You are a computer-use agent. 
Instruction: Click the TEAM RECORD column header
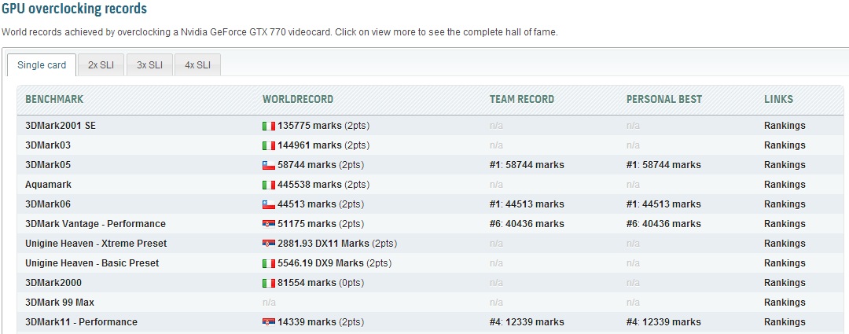click(522, 100)
